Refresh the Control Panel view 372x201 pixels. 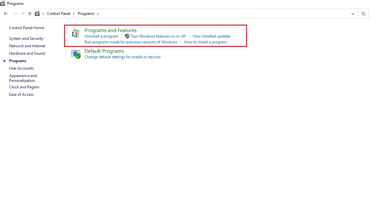364,14
